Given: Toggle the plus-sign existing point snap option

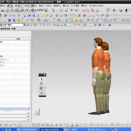Looking at the screenshot, I should coord(89,25).
